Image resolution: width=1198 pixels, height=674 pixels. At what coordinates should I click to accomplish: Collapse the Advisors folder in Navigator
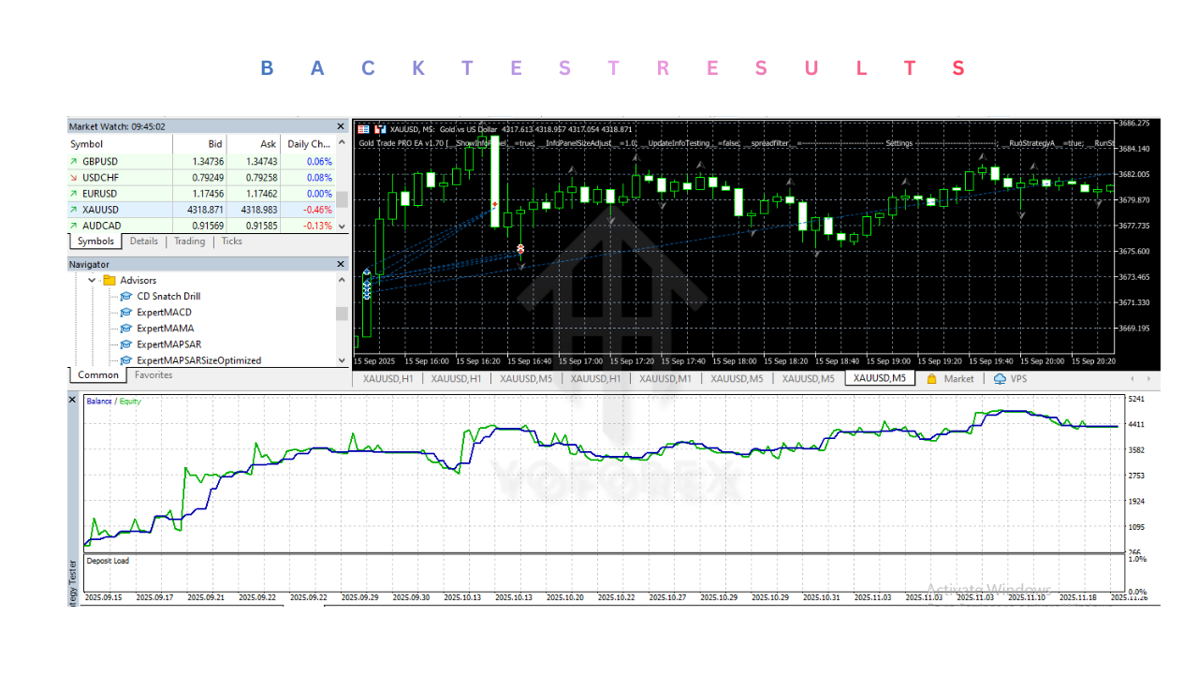click(92, 280)
